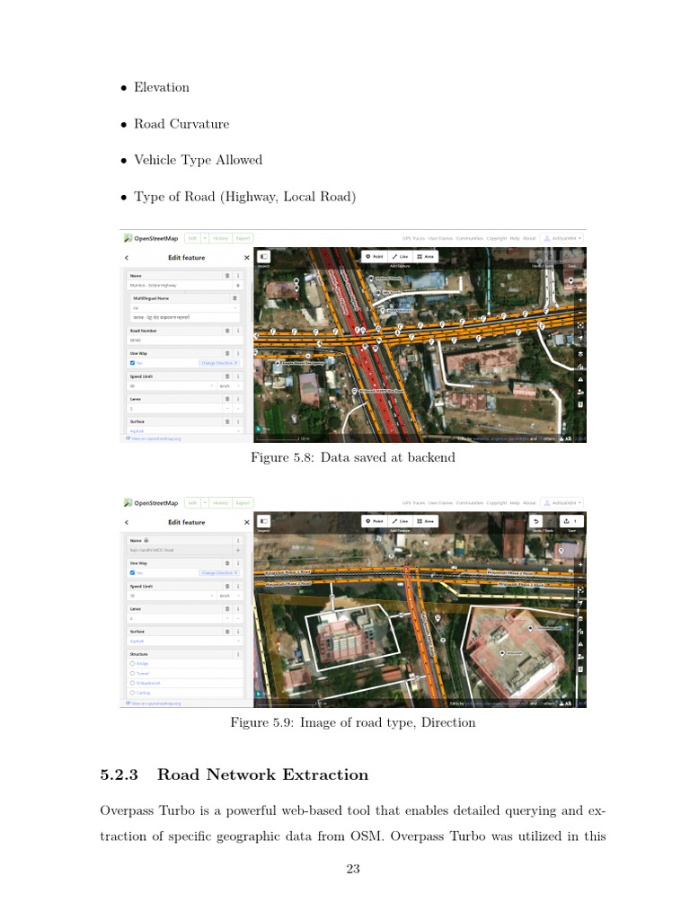The image size is (690, 920).
Task: Select the Area tool in Figure 5.9
Action: 425,521
